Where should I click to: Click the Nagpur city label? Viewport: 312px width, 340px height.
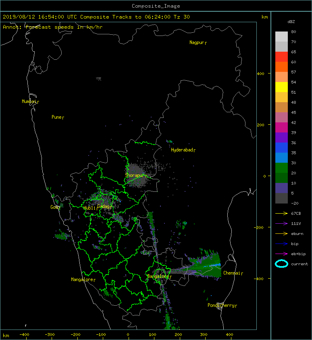pos(197,42)
